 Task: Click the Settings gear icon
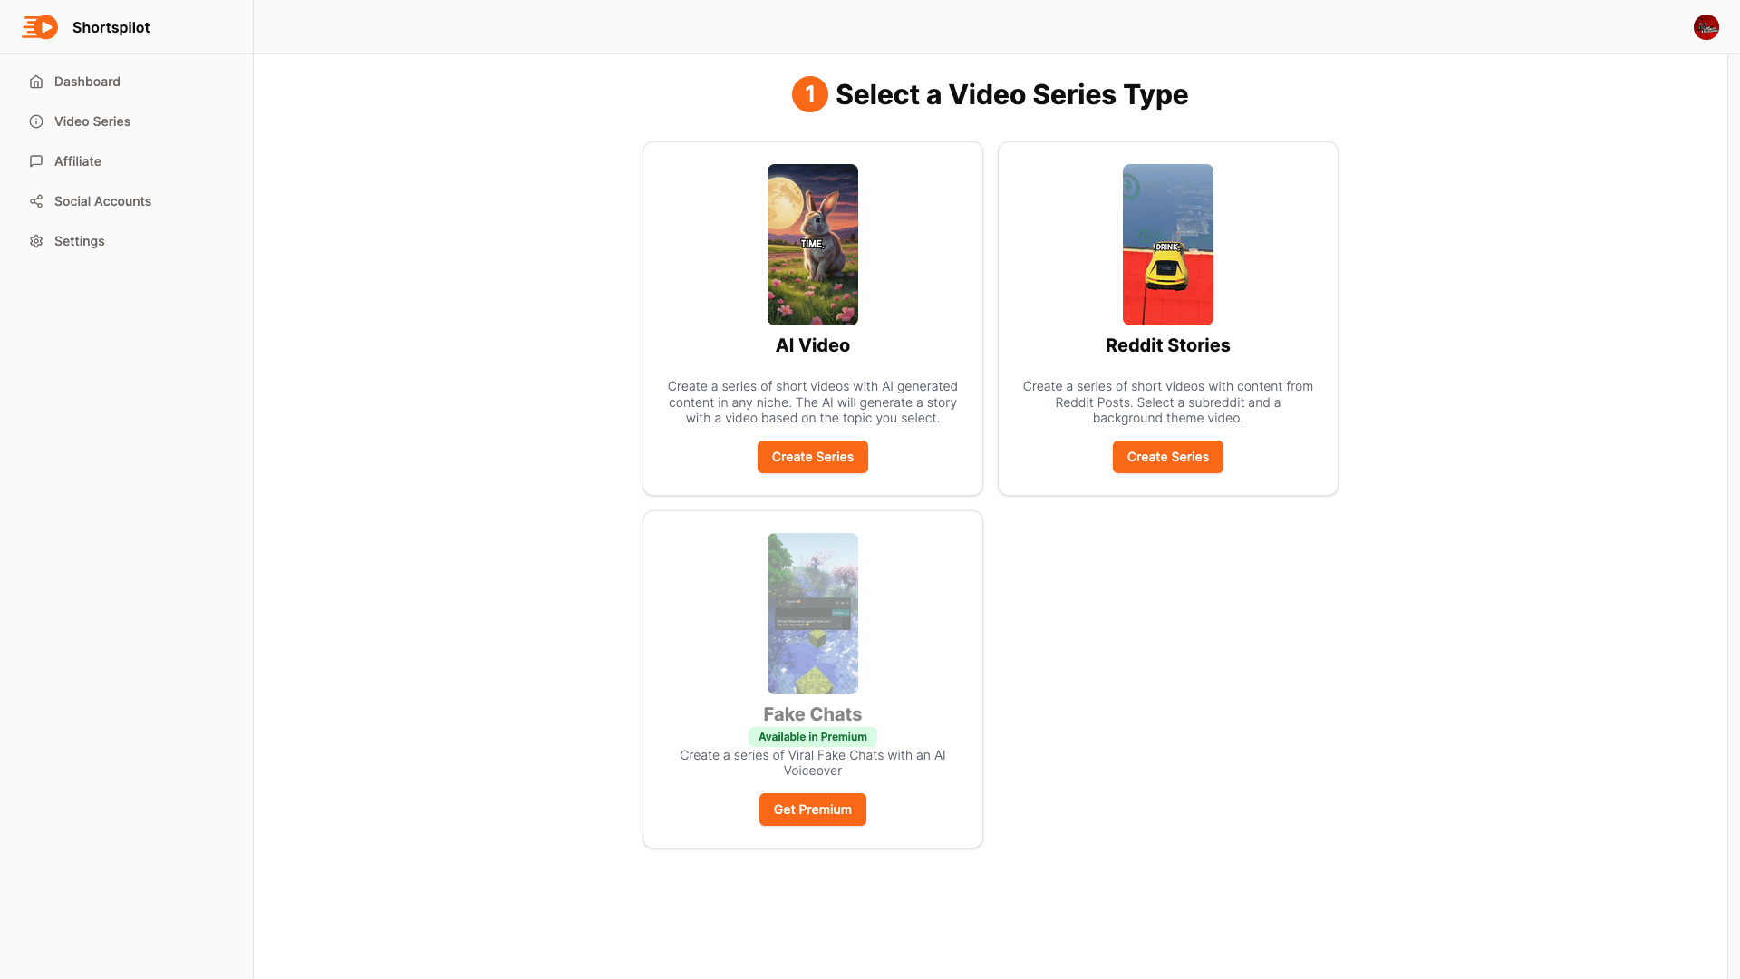click(36, 241)
